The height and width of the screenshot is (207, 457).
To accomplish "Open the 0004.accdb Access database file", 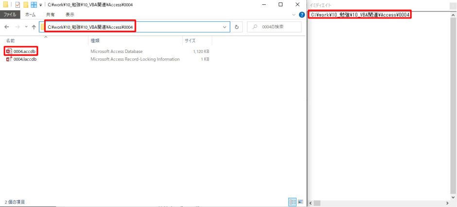I will point(24,51).
